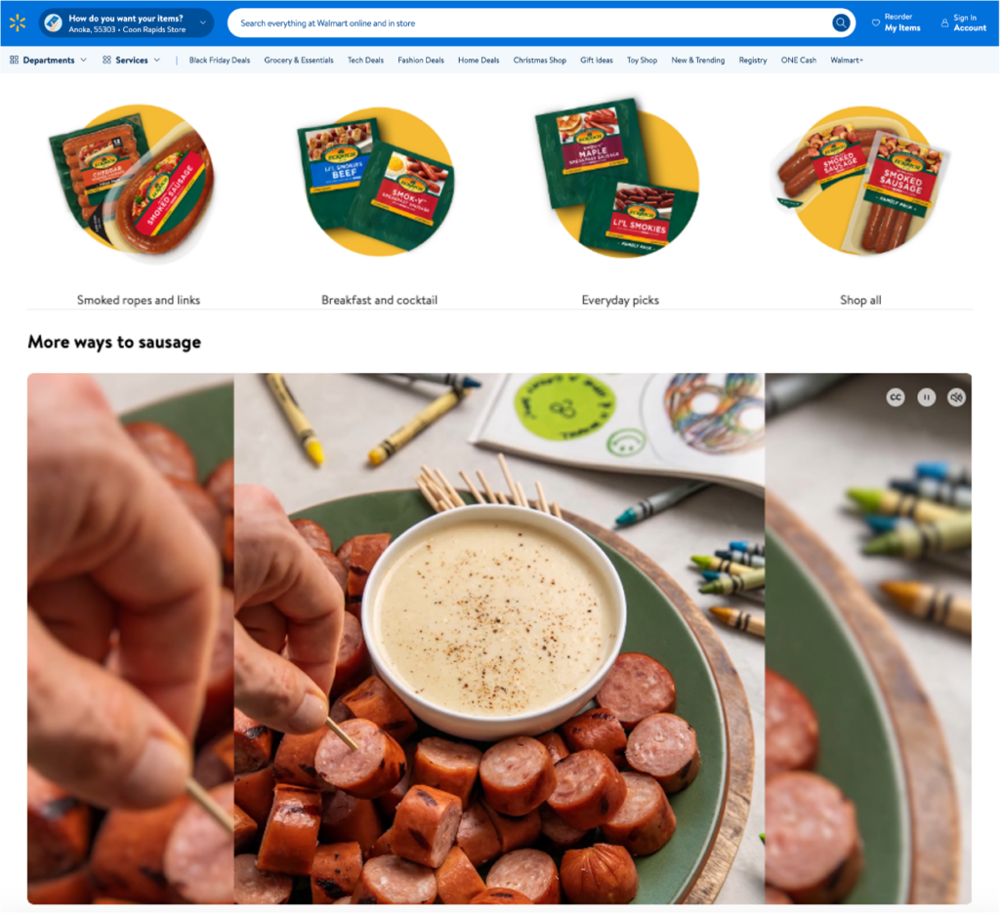Expand the Services dropdown chevron
The image size is (1000, 915).
(157, 60)
